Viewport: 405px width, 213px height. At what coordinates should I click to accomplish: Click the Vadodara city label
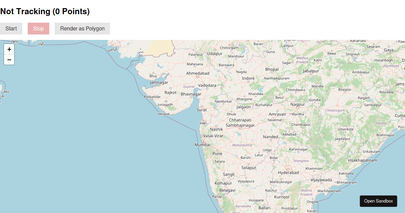click(x=207, y=85)
